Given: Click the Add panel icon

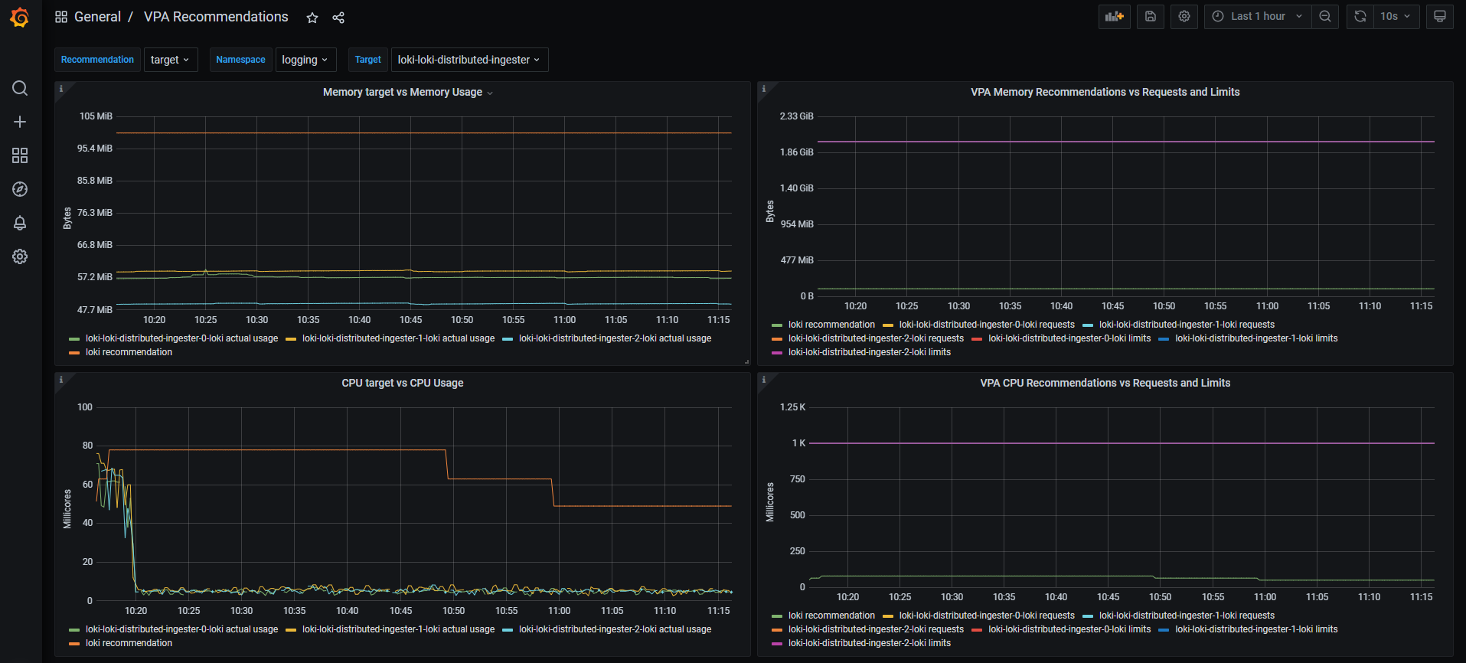Looking at the screenshot, I should 1114,16.
